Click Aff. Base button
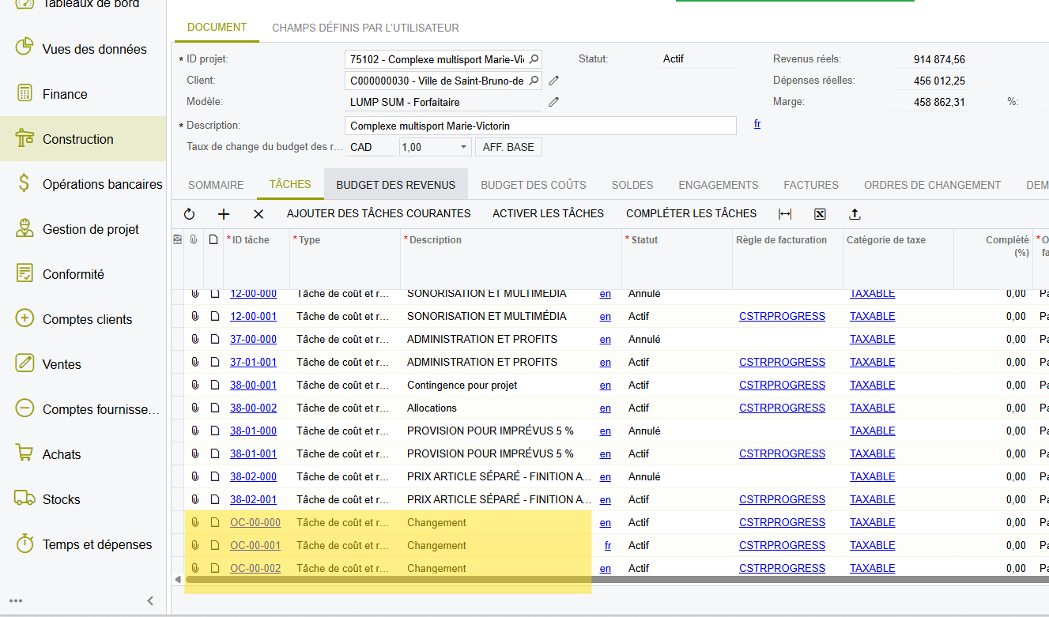Viewport: 1049px width, 617px height. [508, 148]
